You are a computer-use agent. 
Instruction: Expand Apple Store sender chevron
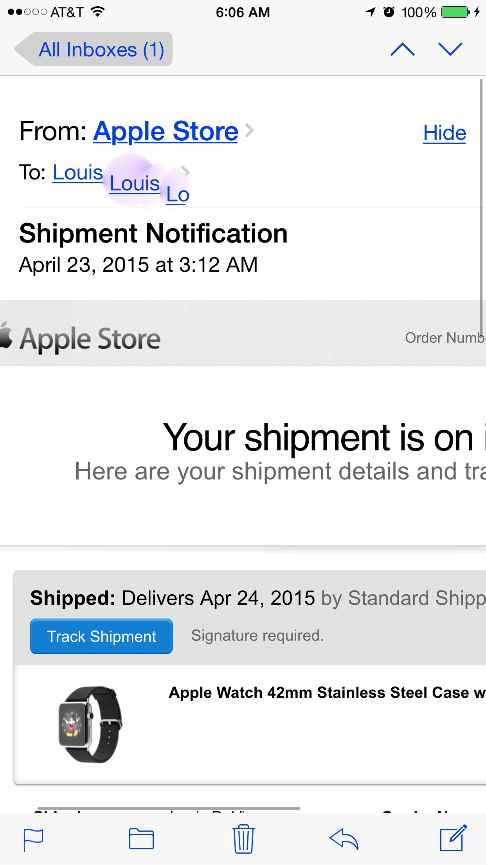[249, 130]
